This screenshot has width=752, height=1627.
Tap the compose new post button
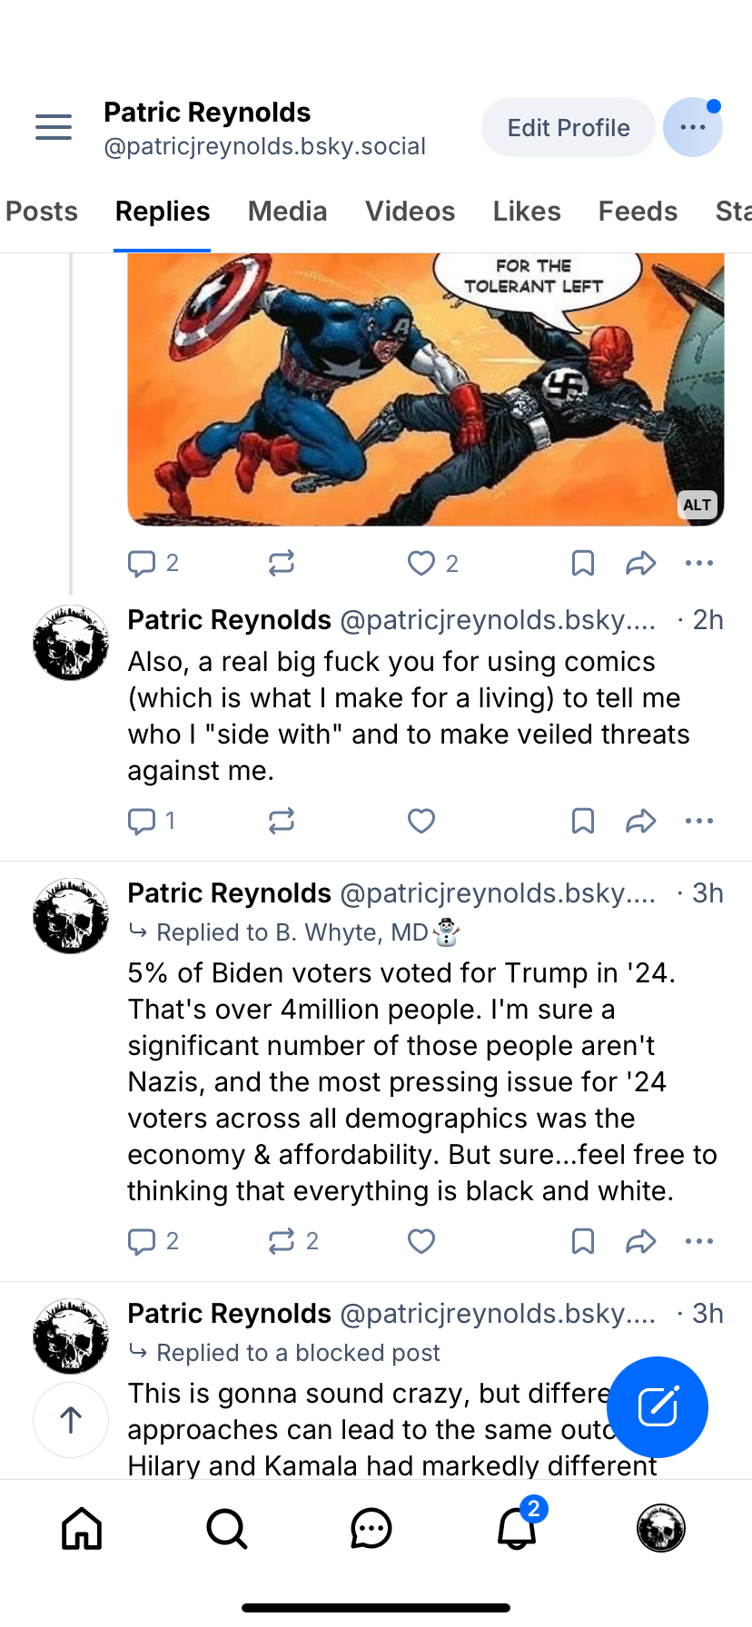pyautogui.click(x=657, y=1406)
